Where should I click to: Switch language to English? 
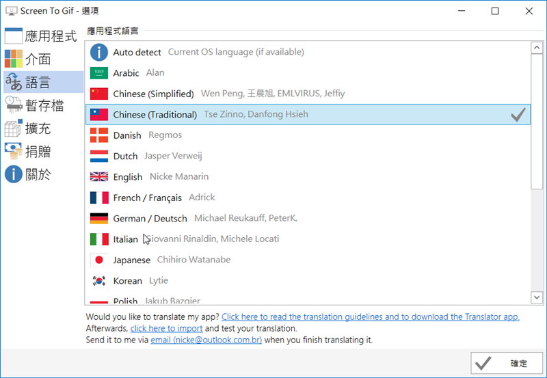(308, 177)
